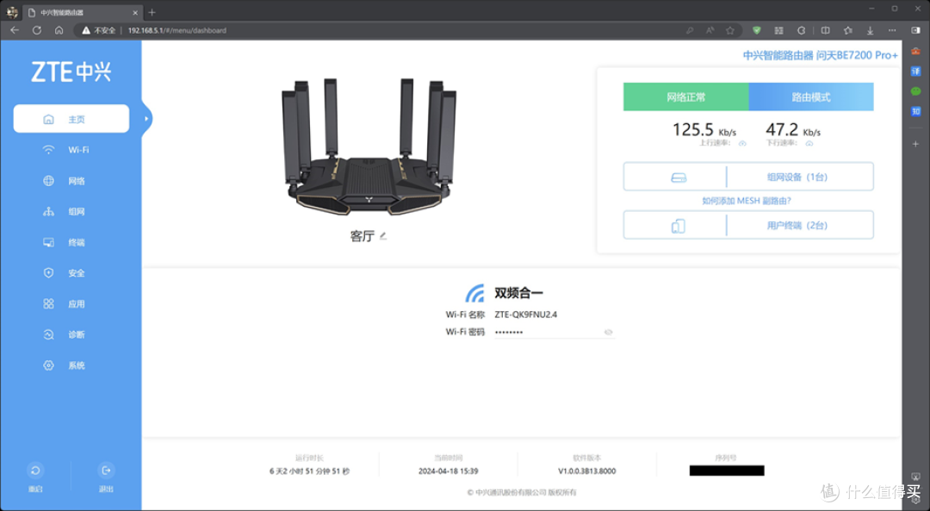Click software version V1.0.0.3B13.8000
The width and height of the screenshot is (930, 511).
(586, 471)
